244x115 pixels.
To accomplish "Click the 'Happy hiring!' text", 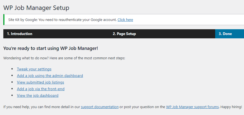I will (x=231, y=107).
